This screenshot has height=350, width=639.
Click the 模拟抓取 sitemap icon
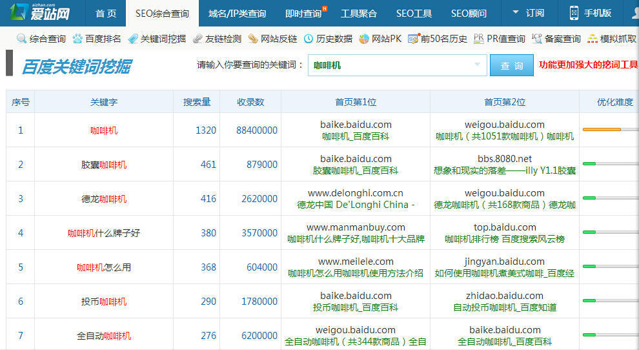tap(592, 39)
